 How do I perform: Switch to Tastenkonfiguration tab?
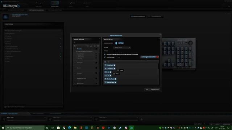[x=36, y=10]
